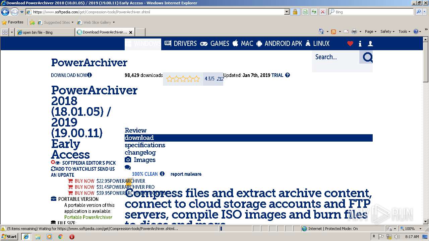Close the Download PowerArchiver tab

tap(131, 32)
